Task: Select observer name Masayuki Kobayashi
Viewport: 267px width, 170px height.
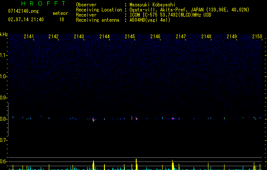Action: point(152,5)
